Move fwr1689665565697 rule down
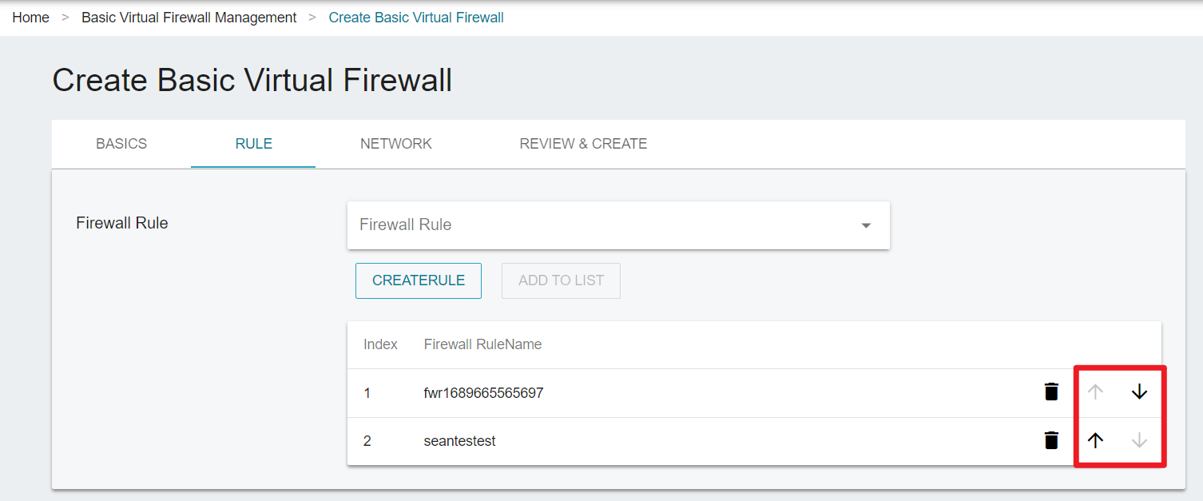Image resolution: width=1203 pixels, height=501 pixels. click(x=1139, y=392)
